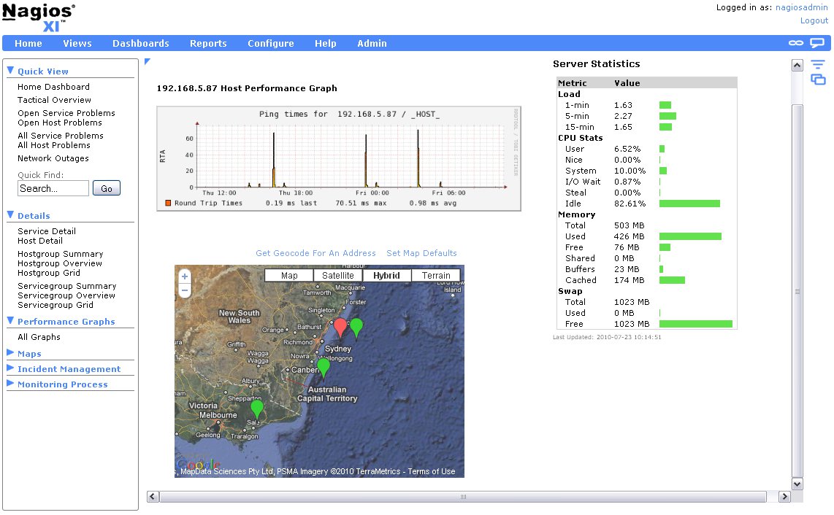The width and height of the screenshot is (834, 515).
Task: Click the vertical scrollbar thumb
Action: pyautogui.click(x=797, y=291)
